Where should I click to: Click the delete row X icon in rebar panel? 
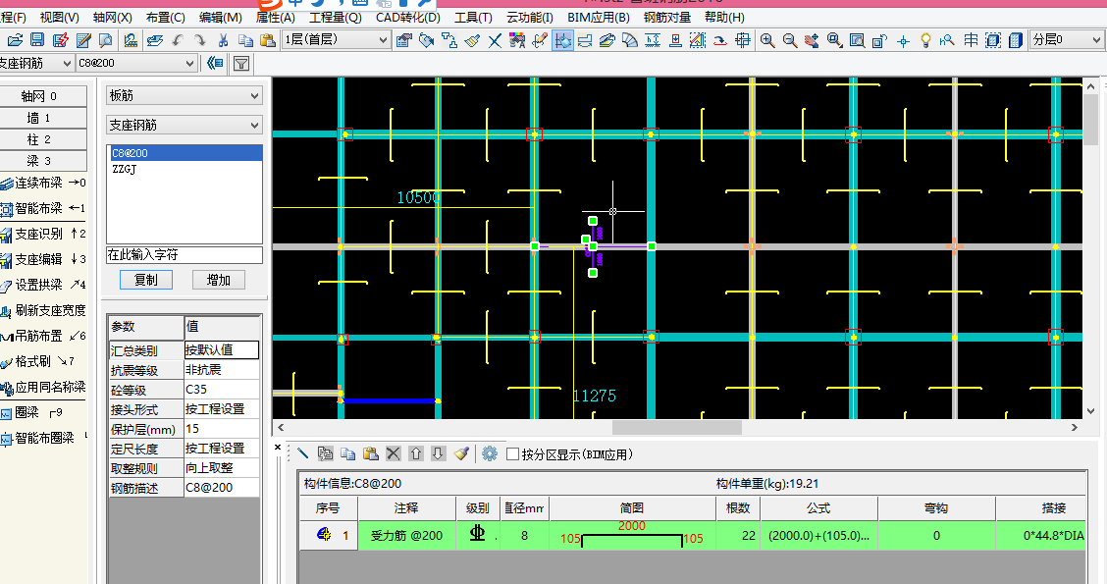click(x=394, y=453)
